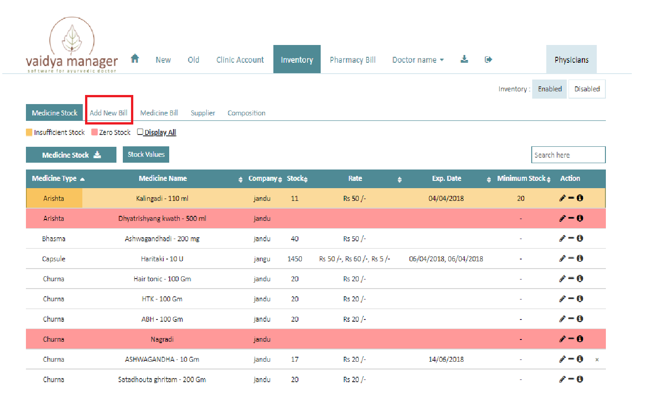Image resolution: width=655 pixels, height=409 pixels.
Task: Click minus icon for Haritaki - 10 U
Action: point(571,259)
